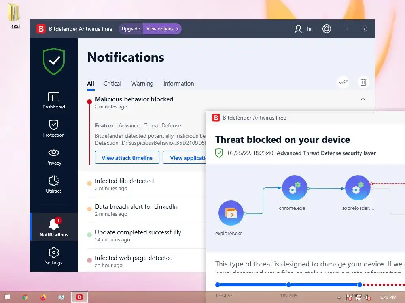Viewport: 405px width, 303px height.
Task: Delete all notifications with trash icon
Action: pos(363,82)
